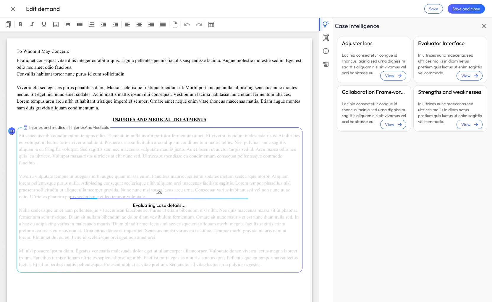Image resolution: width=492 pixels, height=302 pixels.
Task: View the Collaboration Framework card
Action: (x=393, y=124)
